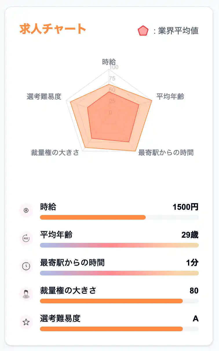Click the 29歳 value text
This screenshot has height=351, width=219.
pyautogui.click(x=190, y=235)
